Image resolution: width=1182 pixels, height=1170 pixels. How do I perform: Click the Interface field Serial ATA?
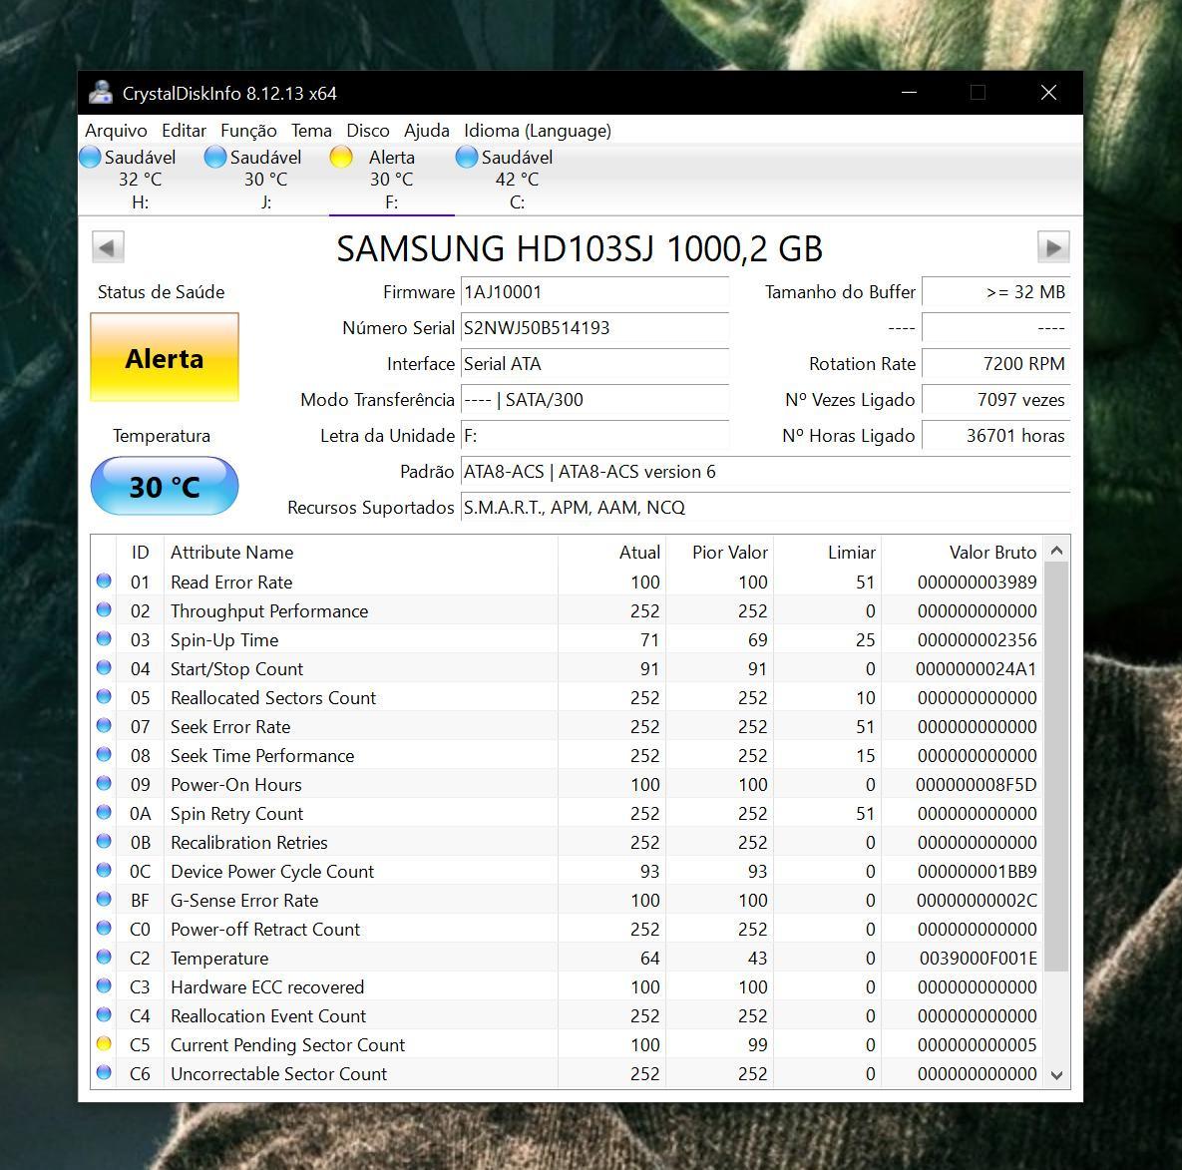point(594,364)
